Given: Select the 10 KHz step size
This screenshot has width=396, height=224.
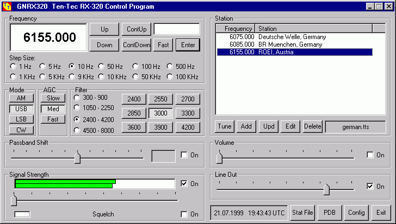Looking at the screenshot, I should tap(113, 77).
